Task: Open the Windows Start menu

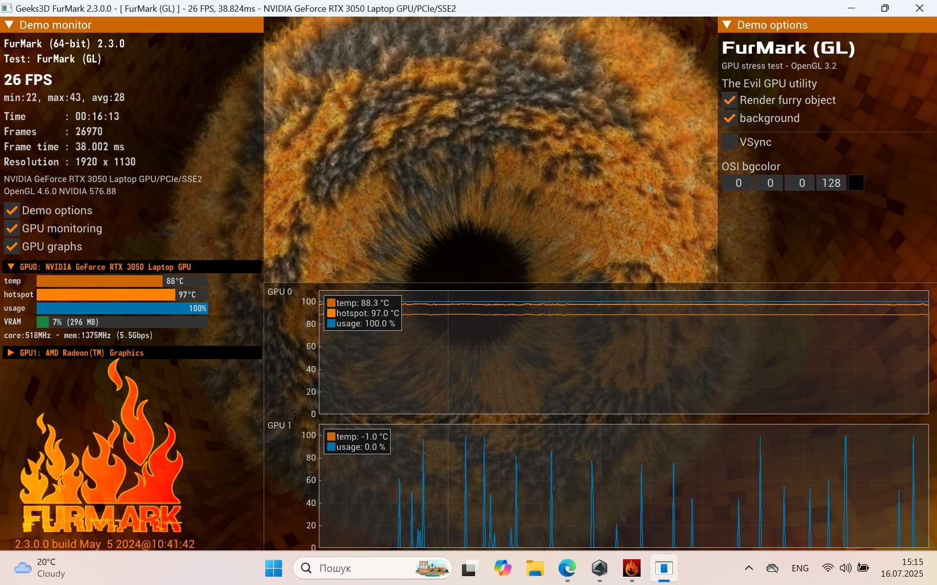Action: pyautogui.click(x=273, y=568)
